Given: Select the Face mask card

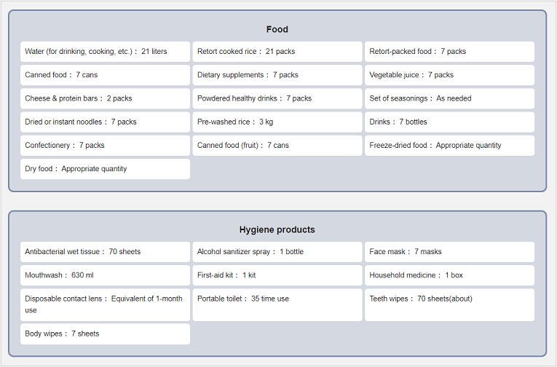Looking at the screenshot, I should pyautogui.click(x=449, y=252).
